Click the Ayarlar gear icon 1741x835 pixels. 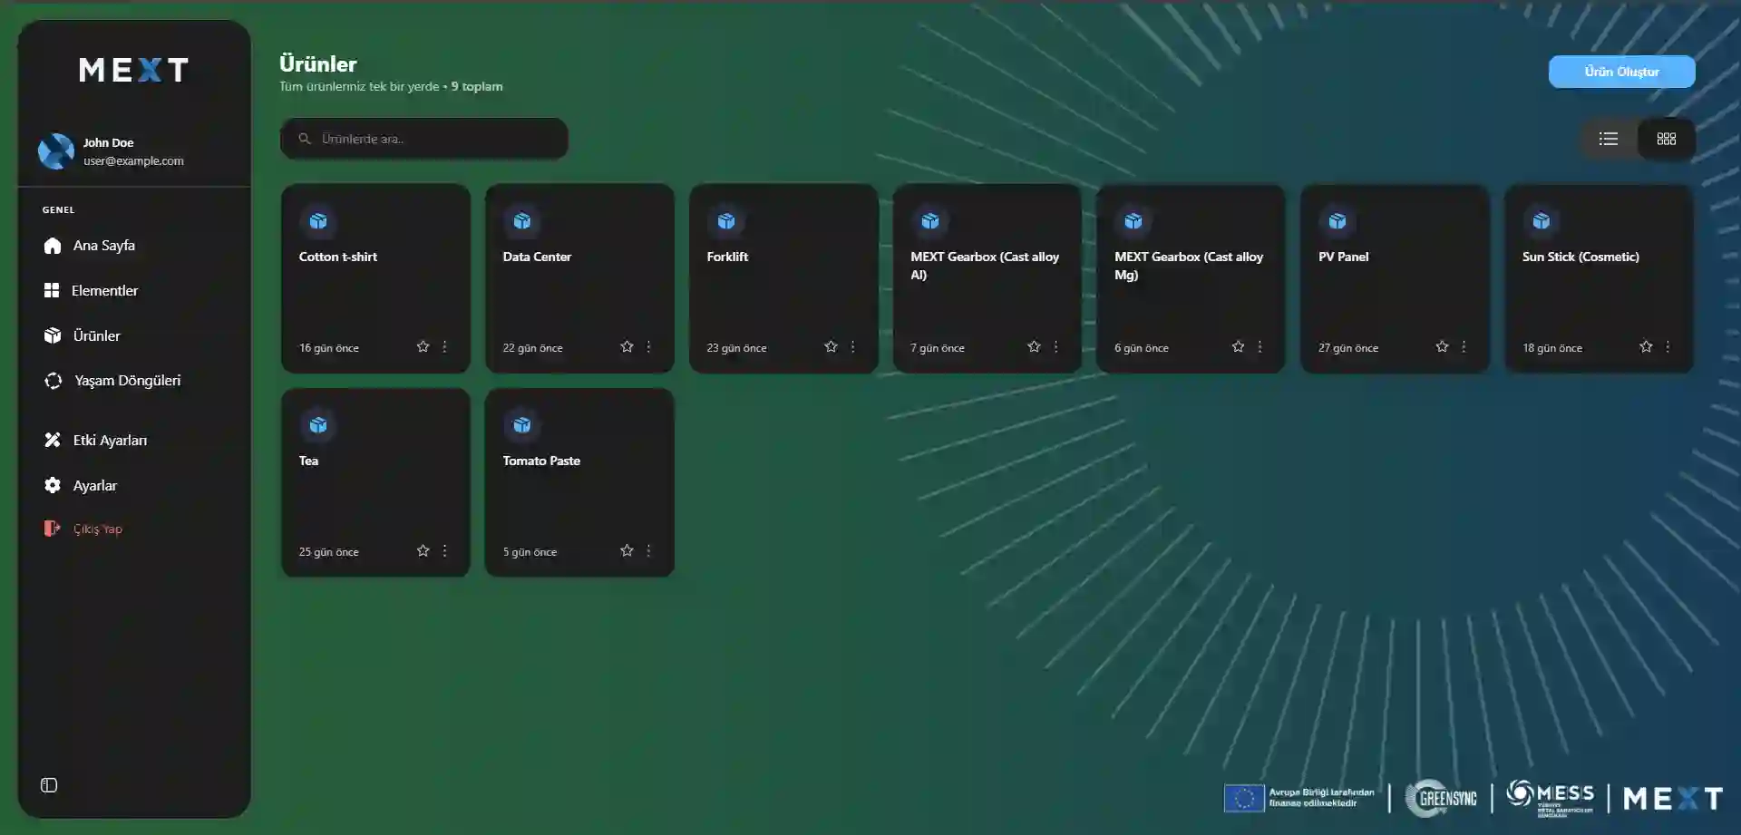(53, 485)
